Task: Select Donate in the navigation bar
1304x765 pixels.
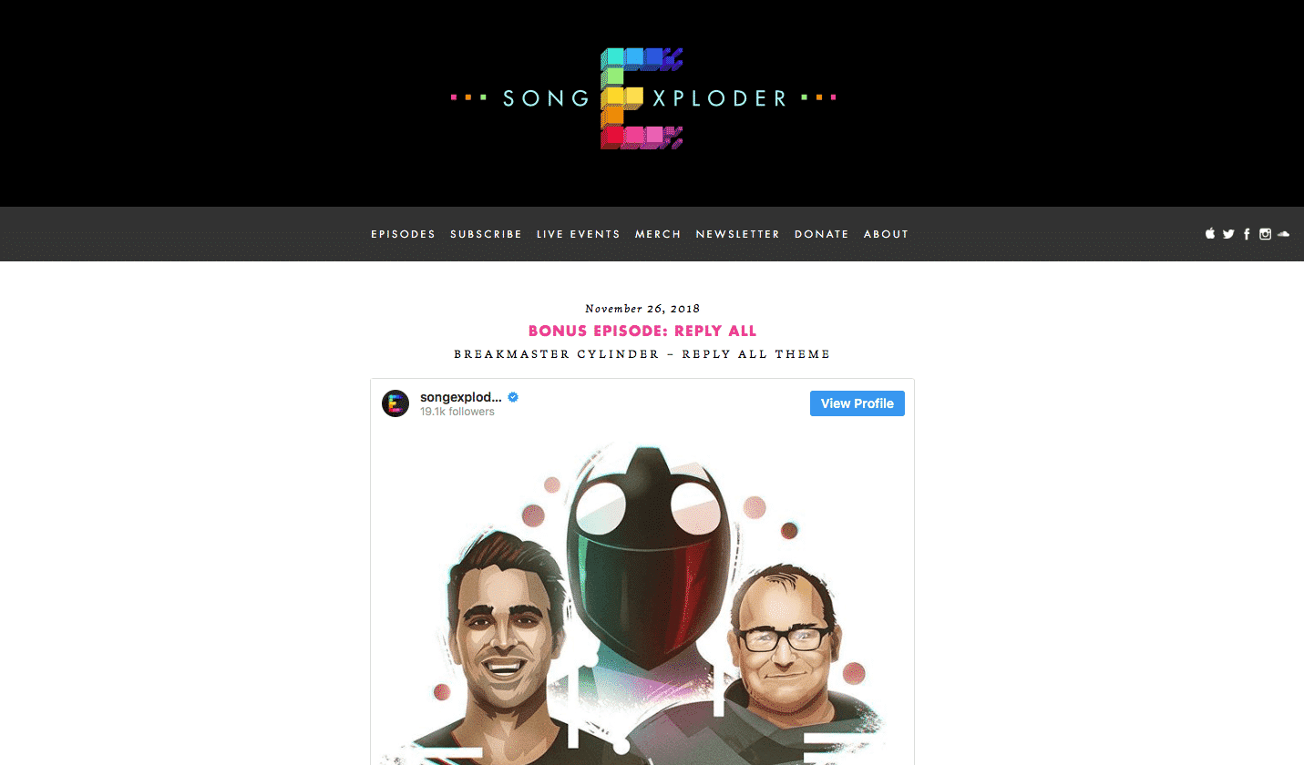Action: click(x=821, y=234)
